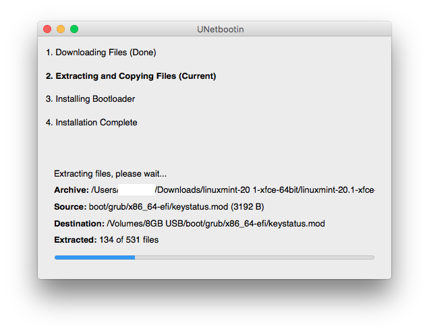The width and height of the screenshot is (429, 333).
Task: Minimize the UNetbootin window with yellow button
Action: click(x=61, y=29)
